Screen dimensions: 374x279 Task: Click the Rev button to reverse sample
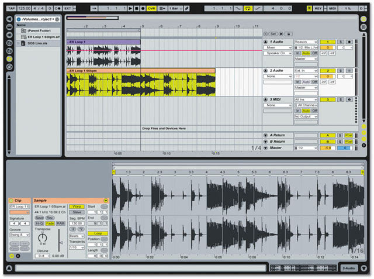pos(50,218)
